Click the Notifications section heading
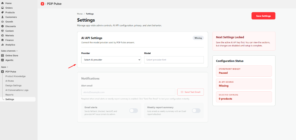The height and width of the screenshot is (140, 296). coord(90,78)
